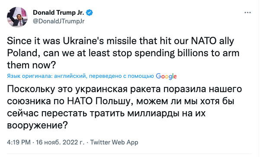Open the @DonaldJTrumpJr handle link
Viewport: 260px width, 157px height.
(x=58, y=21)
